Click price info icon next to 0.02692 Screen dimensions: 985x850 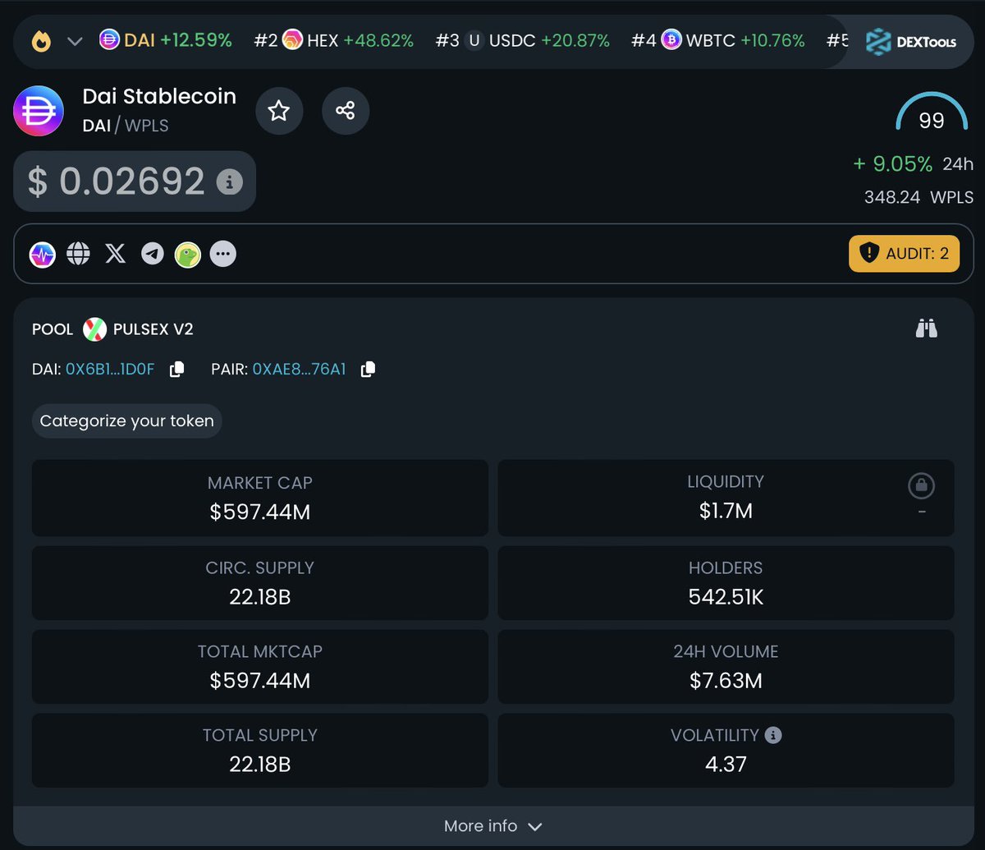229,181
